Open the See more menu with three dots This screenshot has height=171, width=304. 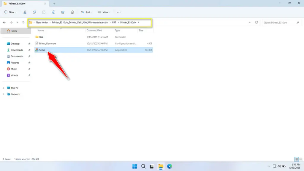[x=118, y=12]
